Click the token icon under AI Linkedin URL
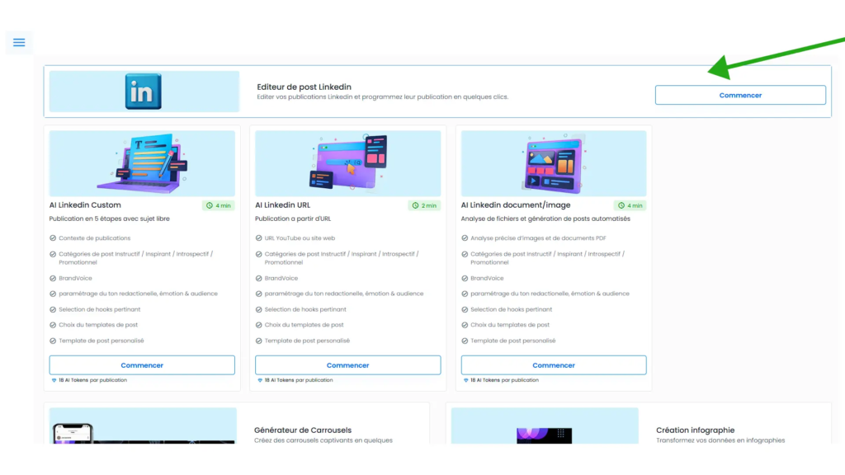The height and width of the screenshot is (475, 845). click(260, 380)
